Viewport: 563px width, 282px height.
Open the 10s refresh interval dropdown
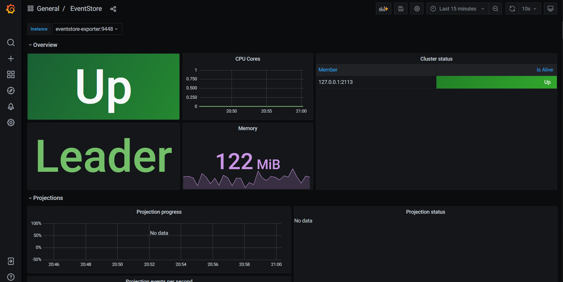pyautogui.click(x=530, y=9)
